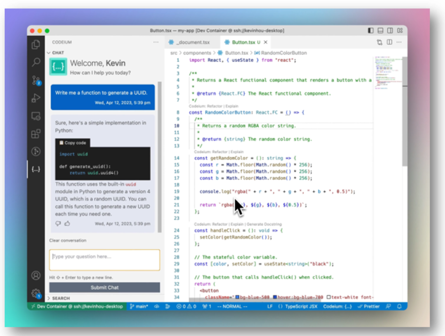The height and width of the screenshot is (336, 445).
Task: Toggle the secondary sidebar layout button
Action: pos(390,31)
